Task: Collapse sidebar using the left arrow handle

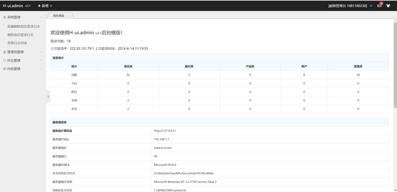Action: tap(48, 96)
